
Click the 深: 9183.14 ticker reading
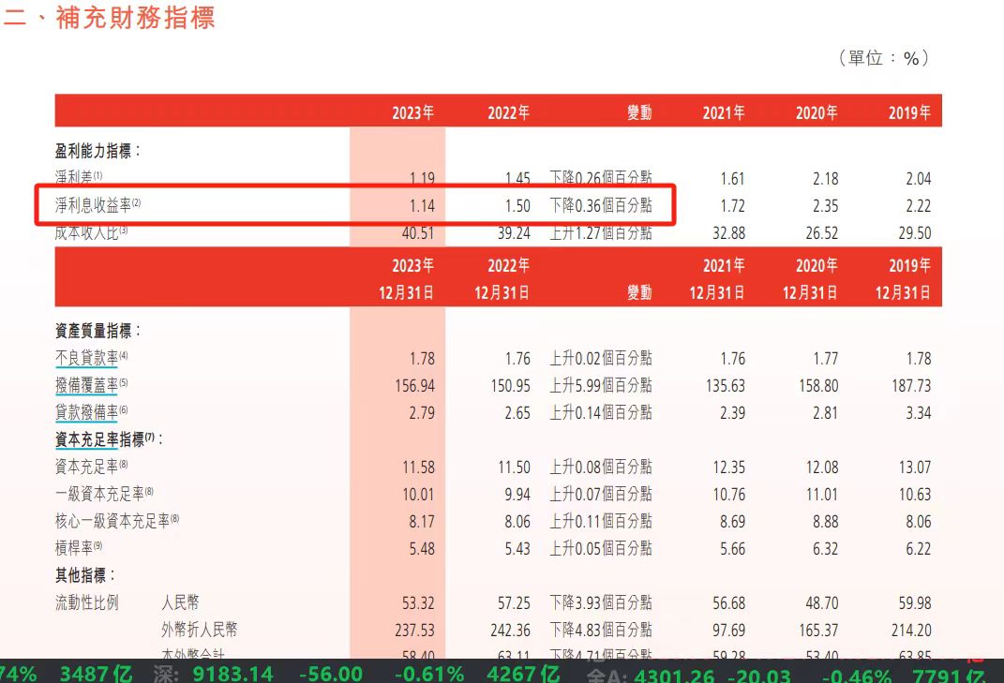(216, 672)
